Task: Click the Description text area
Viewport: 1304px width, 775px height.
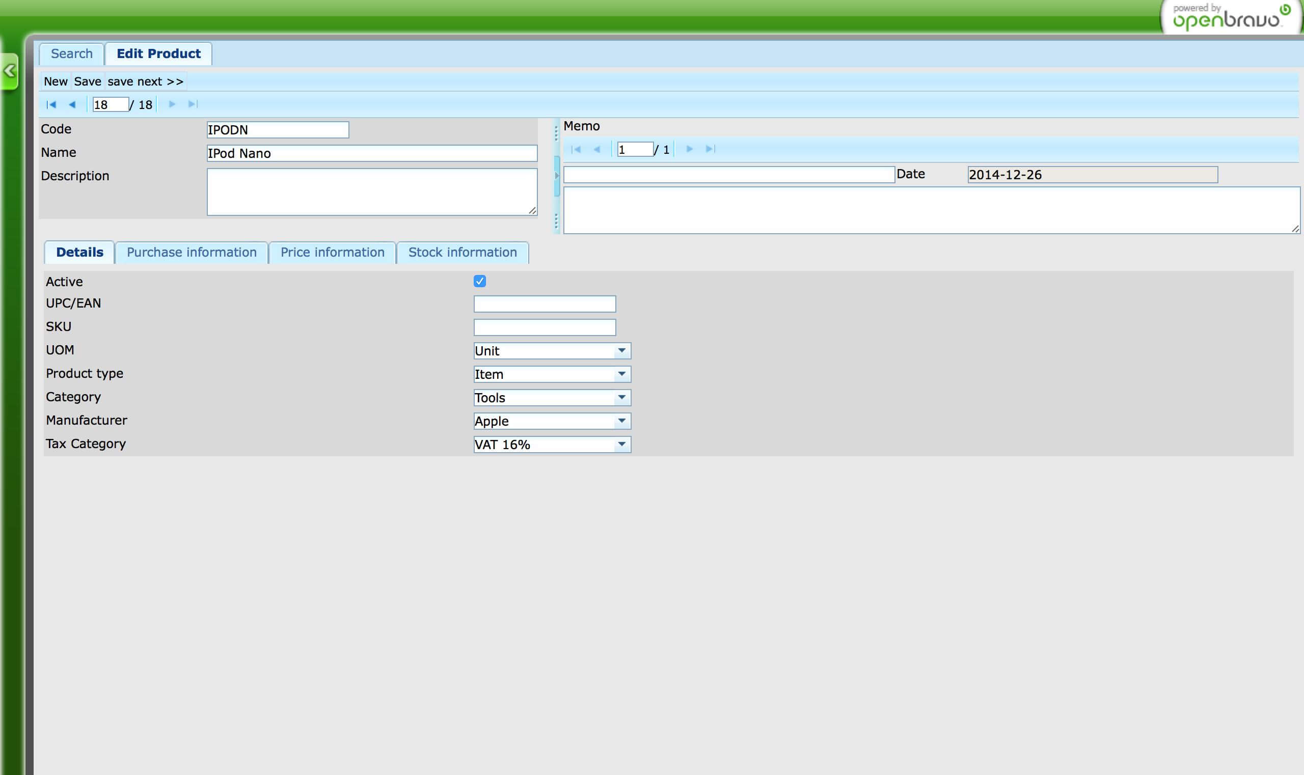Action: pos(372,191)
